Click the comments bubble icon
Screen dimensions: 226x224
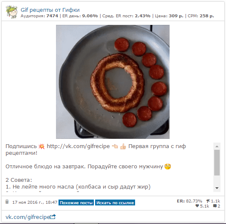tap(215, 206)
